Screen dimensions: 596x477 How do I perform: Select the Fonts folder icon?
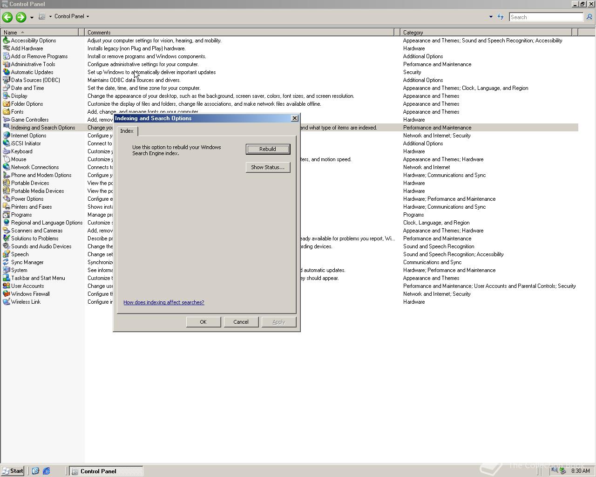click(7, 112)
